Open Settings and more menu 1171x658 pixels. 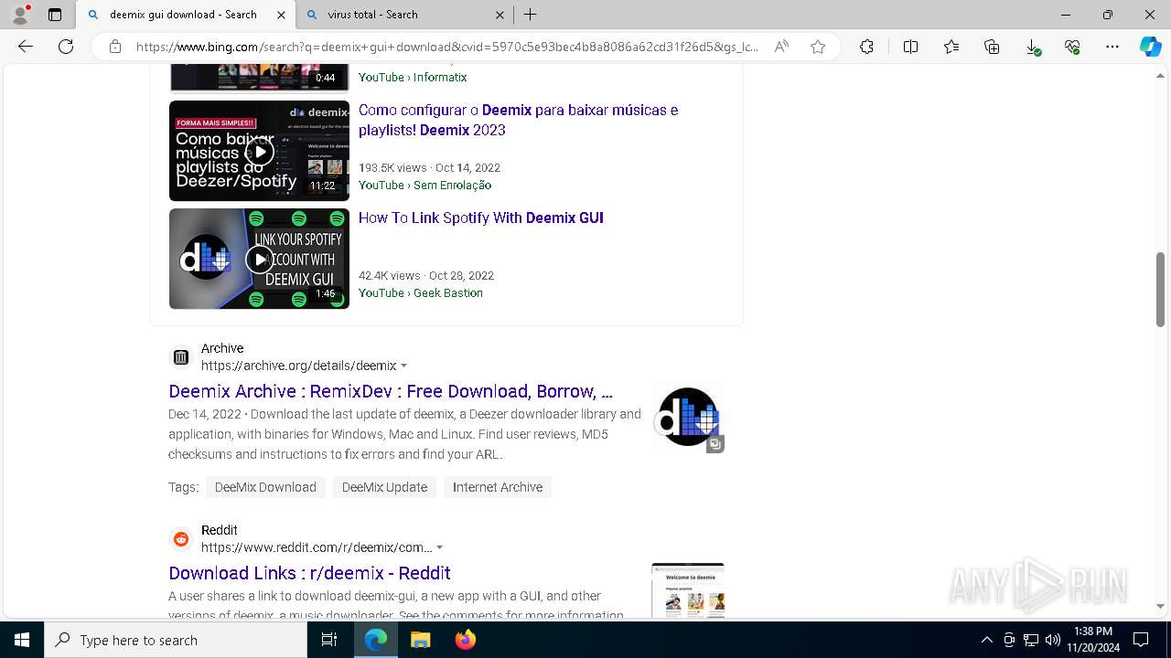point(1112,47)
